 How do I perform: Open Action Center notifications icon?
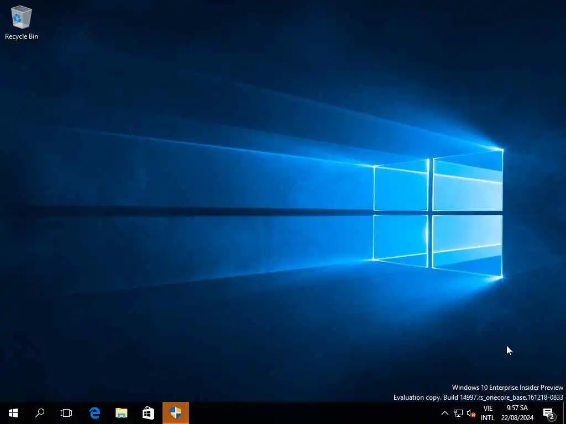click(x=549, y=413)
